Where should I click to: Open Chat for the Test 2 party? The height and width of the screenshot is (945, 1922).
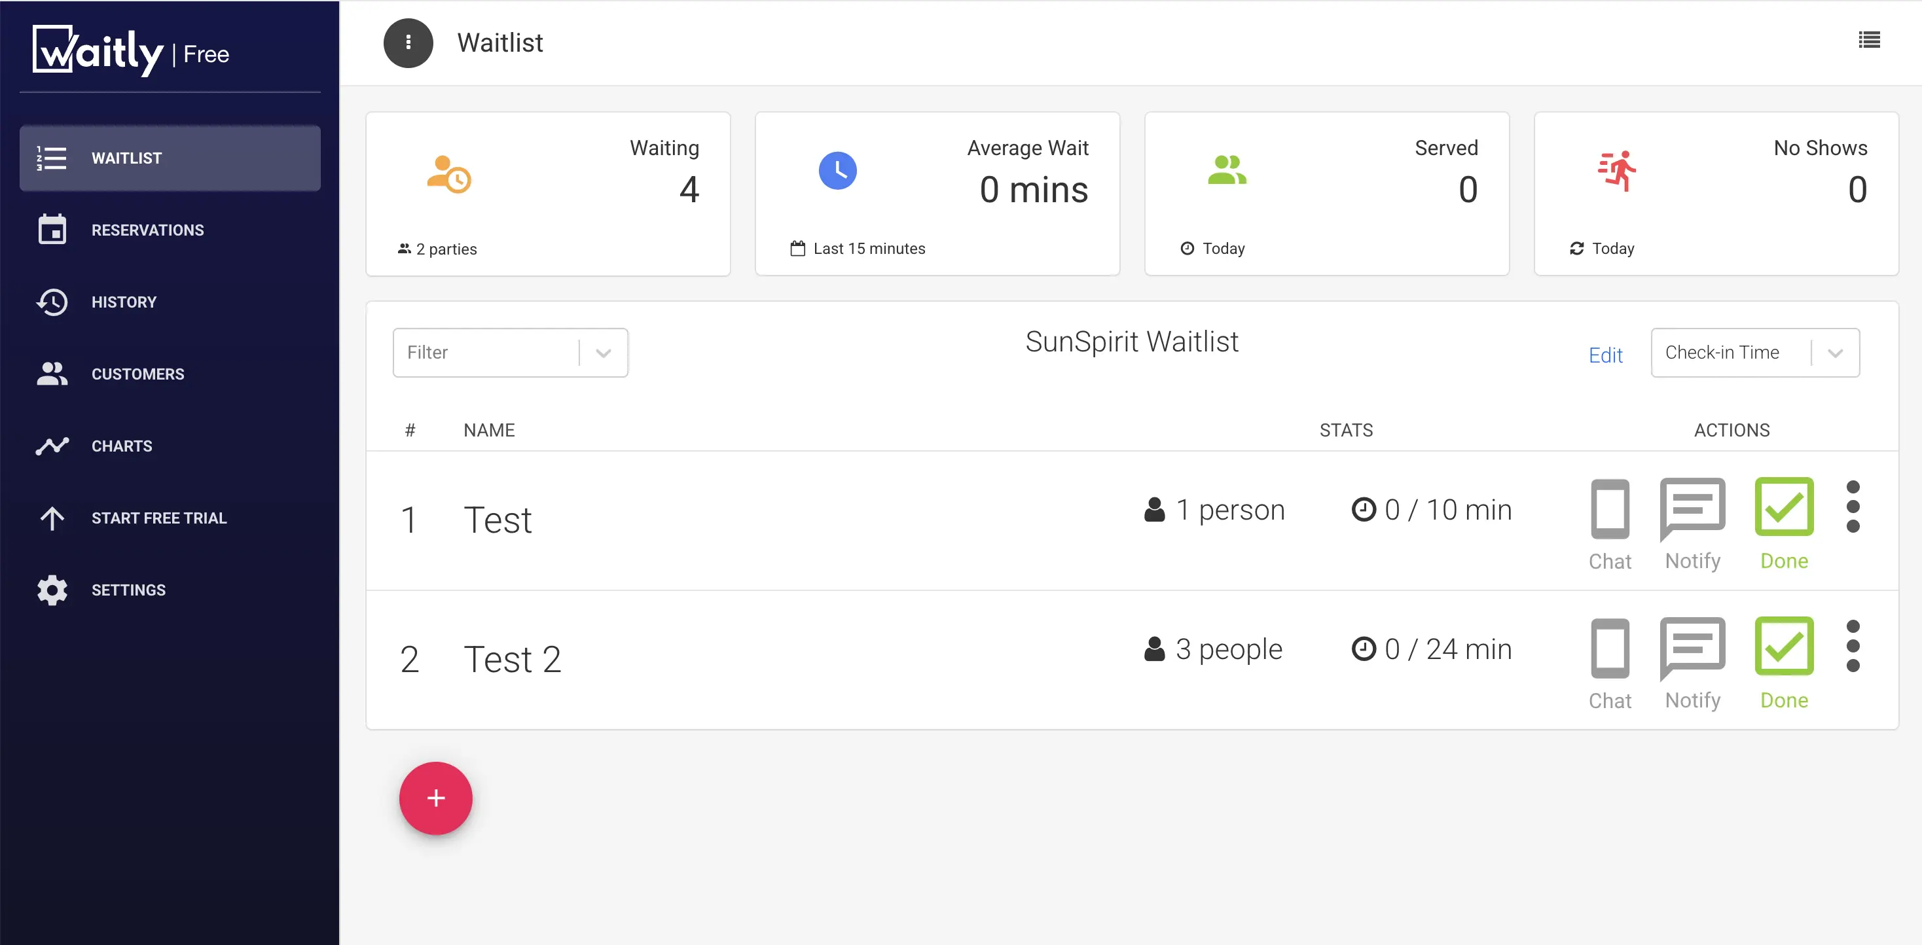click(x=1610, y=664)
